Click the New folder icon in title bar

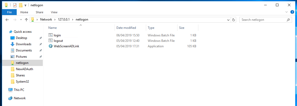tap(21, 5)
